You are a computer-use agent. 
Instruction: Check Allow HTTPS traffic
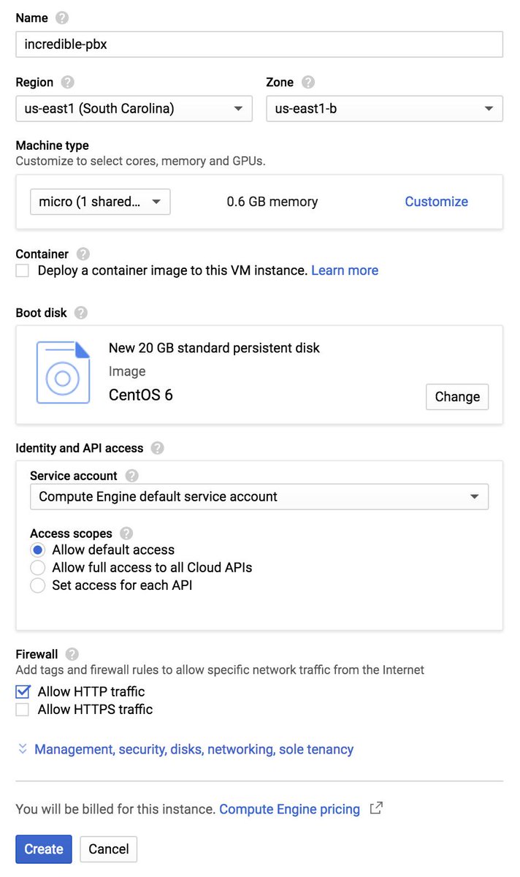click(x=23, y=710)
